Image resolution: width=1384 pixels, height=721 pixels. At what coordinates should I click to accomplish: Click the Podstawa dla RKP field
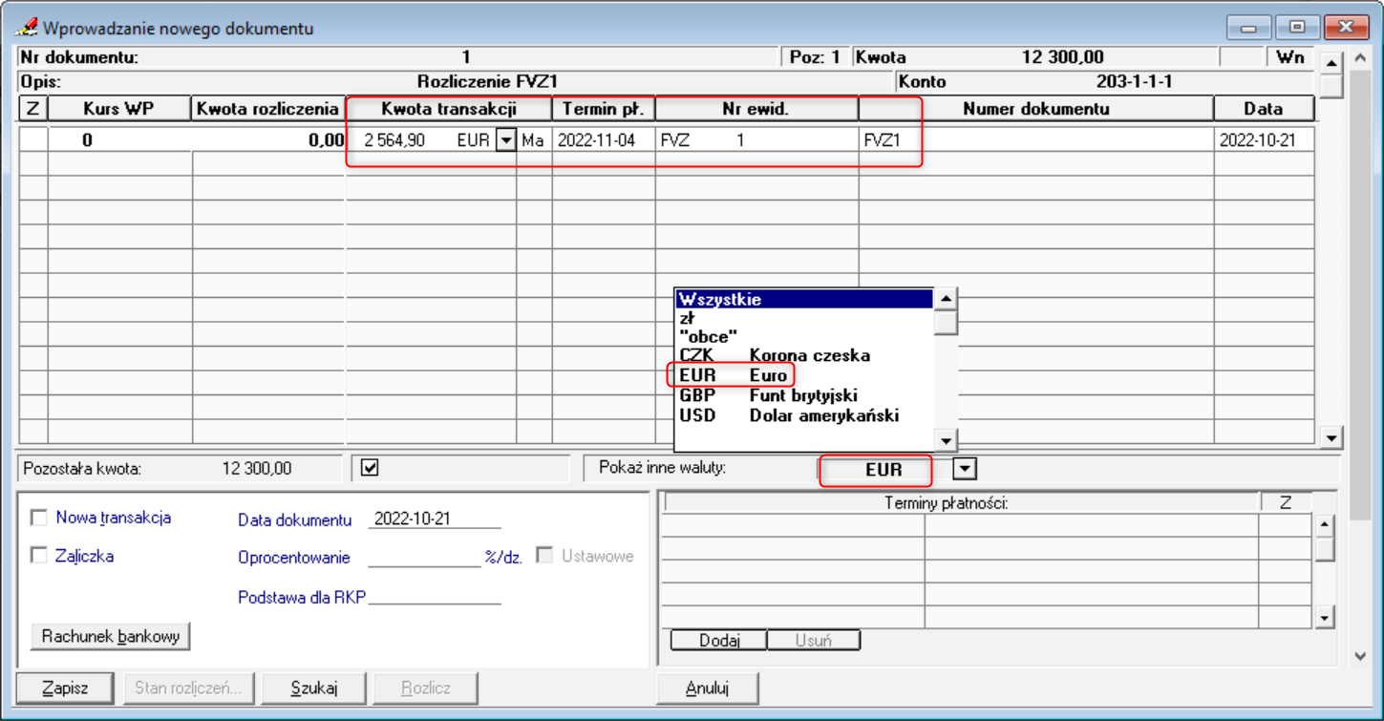435,598
